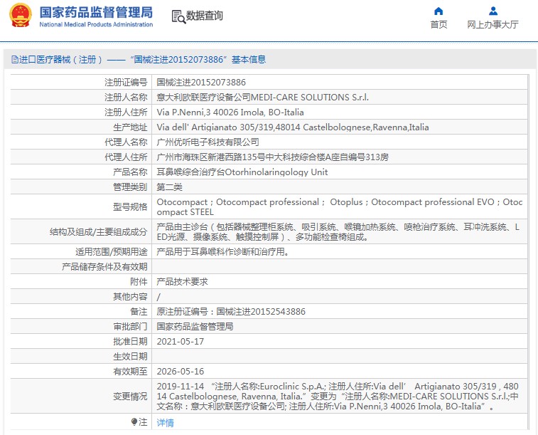Click the 管理类别 row label
The width and height of the screenshot is (538, 435).
click(130, 187)
